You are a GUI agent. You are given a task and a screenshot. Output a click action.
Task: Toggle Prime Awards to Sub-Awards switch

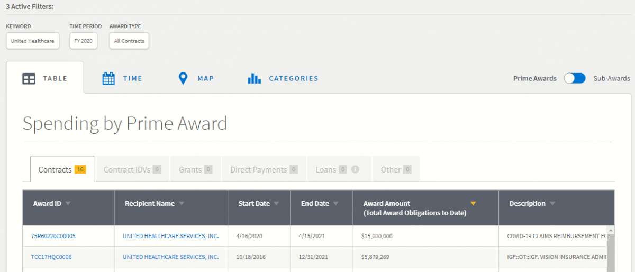(575, 78)
